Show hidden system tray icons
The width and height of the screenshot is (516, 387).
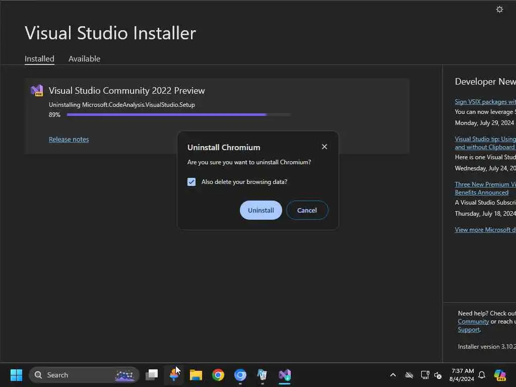(393, 375)
